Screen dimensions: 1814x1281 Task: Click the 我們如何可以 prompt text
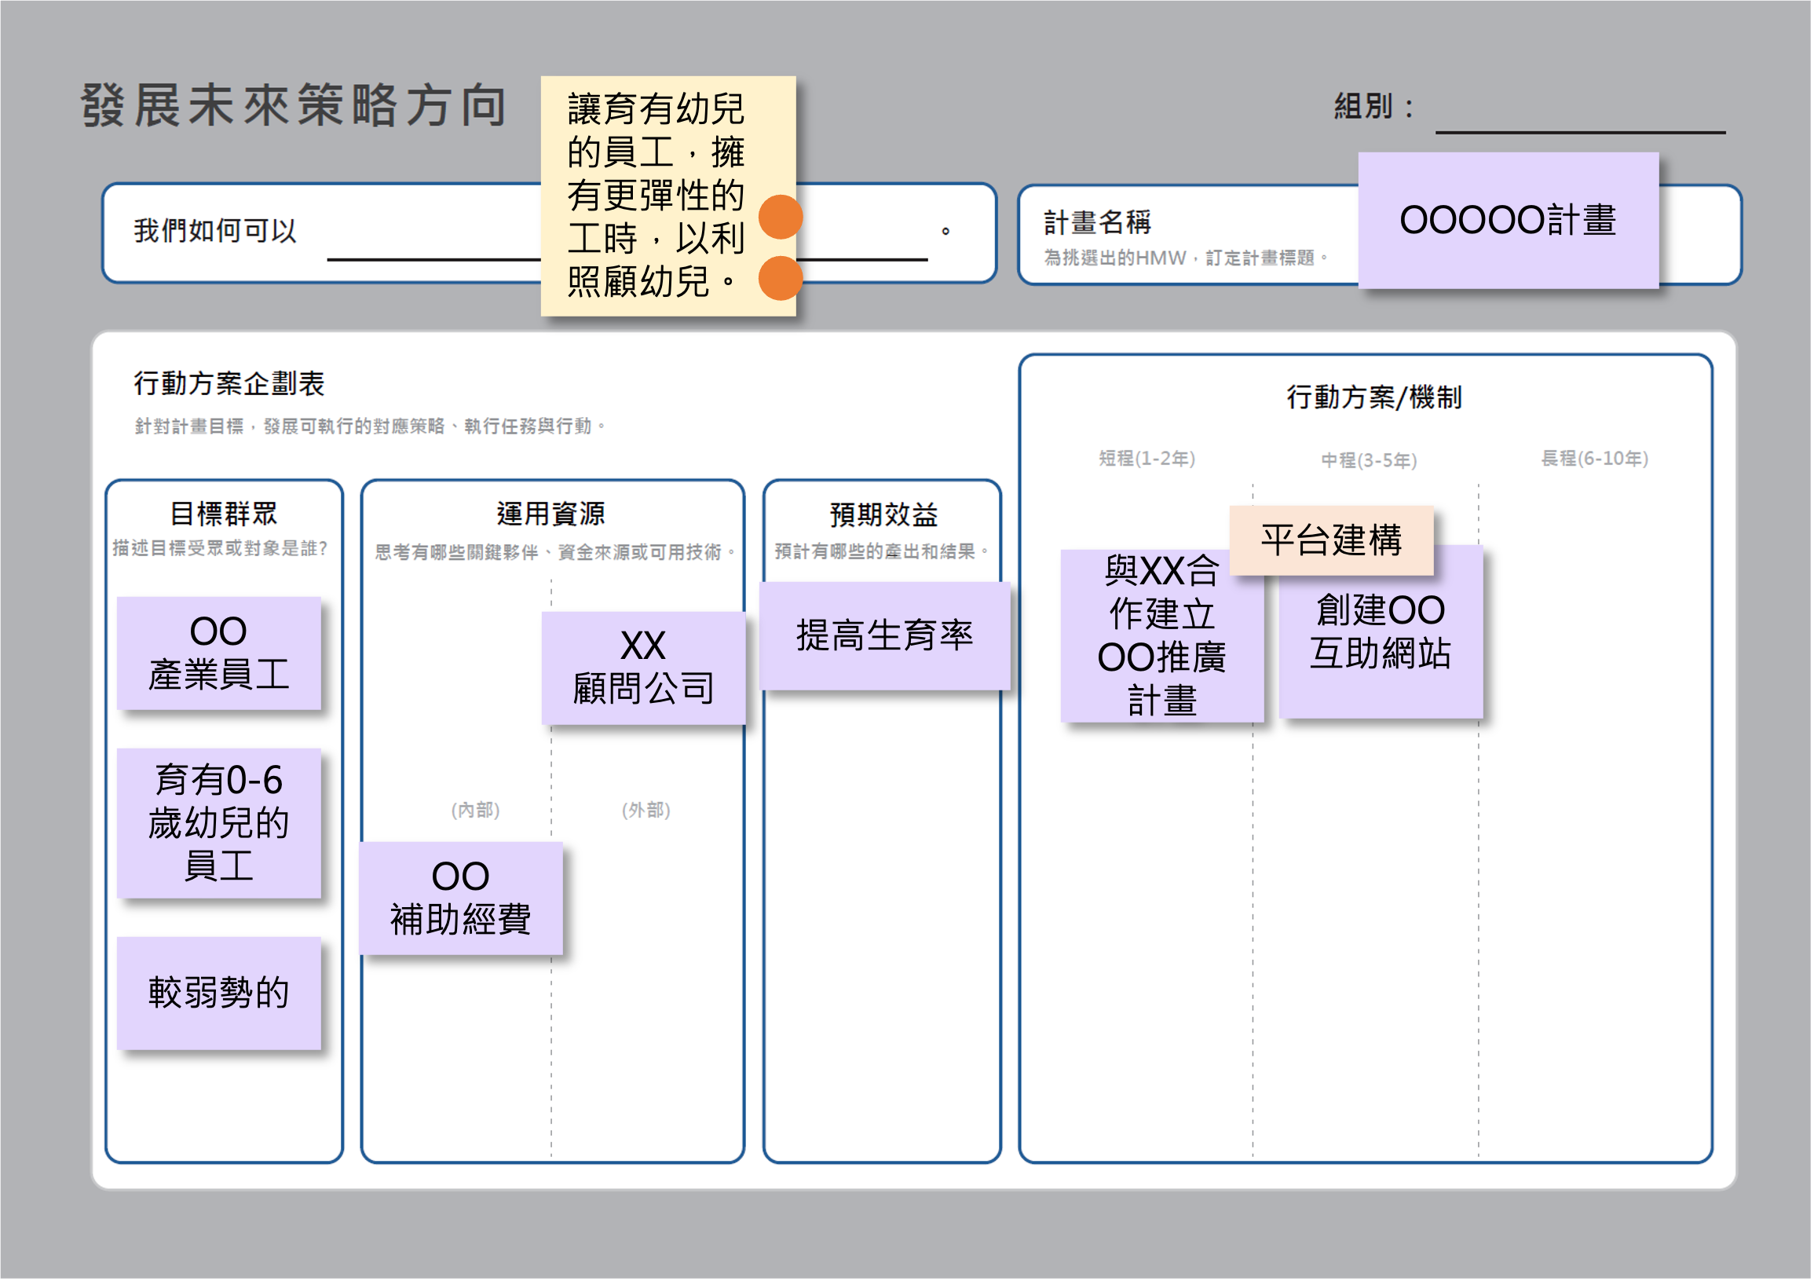point(215,231)
